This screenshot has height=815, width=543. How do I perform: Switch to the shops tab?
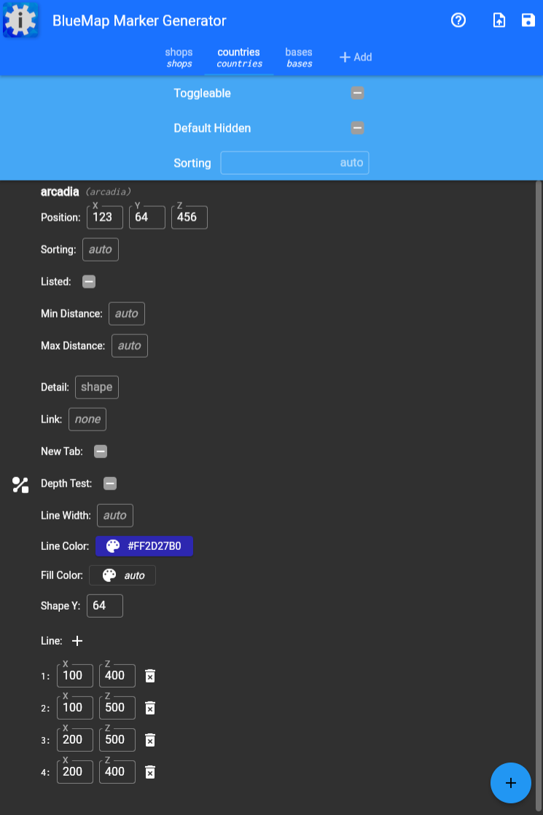coord(179,58)
